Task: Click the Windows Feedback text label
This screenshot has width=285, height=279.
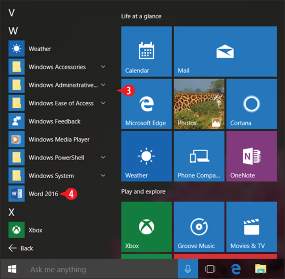Action: (x=54, y=121)
